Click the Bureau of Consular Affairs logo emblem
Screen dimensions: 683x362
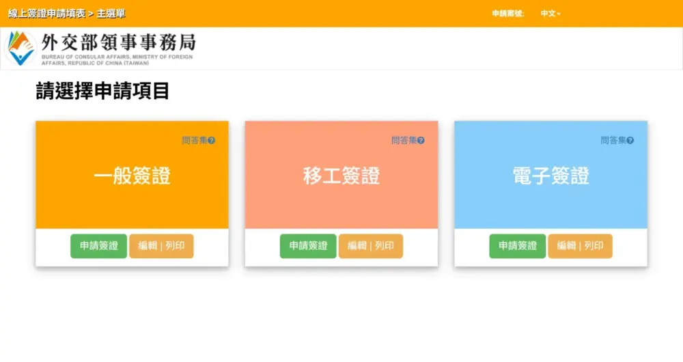pos(20,48)
